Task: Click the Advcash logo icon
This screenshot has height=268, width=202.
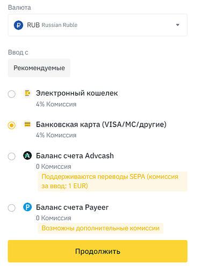Action: point(27,155)
